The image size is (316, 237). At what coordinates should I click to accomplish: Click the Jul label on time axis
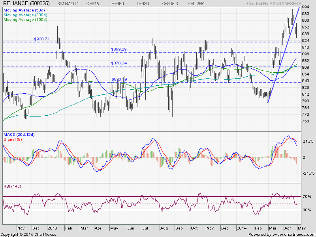[x=145, y=228]
